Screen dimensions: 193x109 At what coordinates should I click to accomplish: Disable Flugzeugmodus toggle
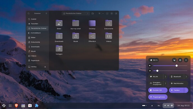(x=158, y=97)
